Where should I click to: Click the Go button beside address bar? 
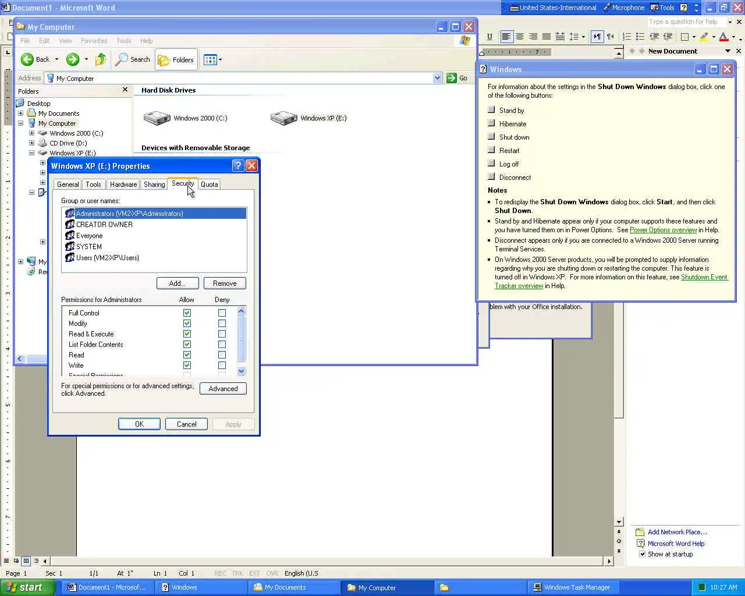click(x=458, y=78)
